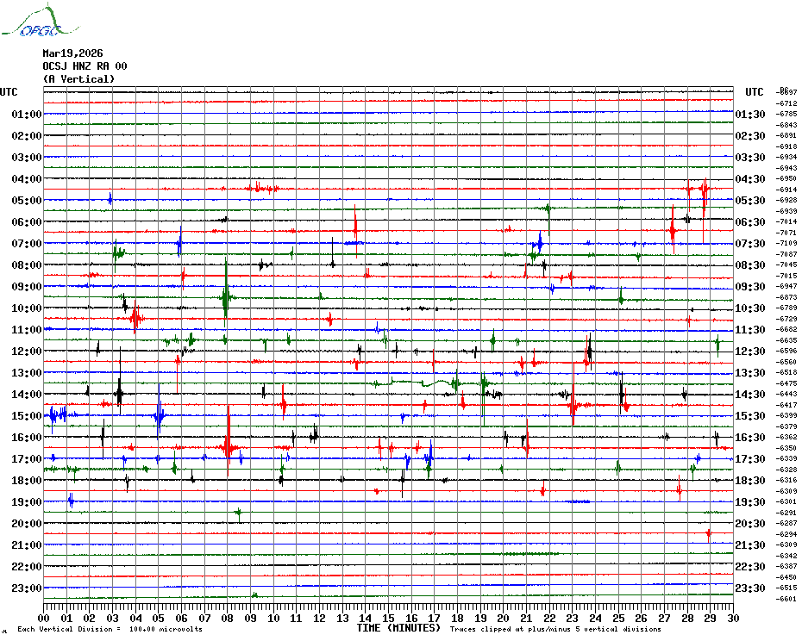
Task: Select the offset value -6873
Action: 786,297
